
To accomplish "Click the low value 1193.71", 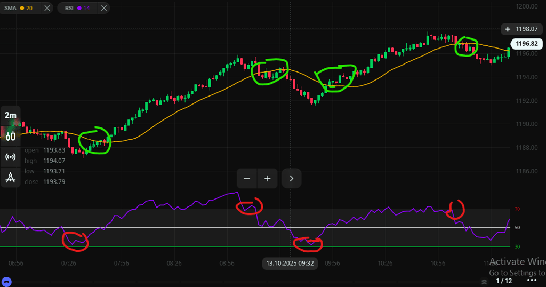I will tap(54, 171).
